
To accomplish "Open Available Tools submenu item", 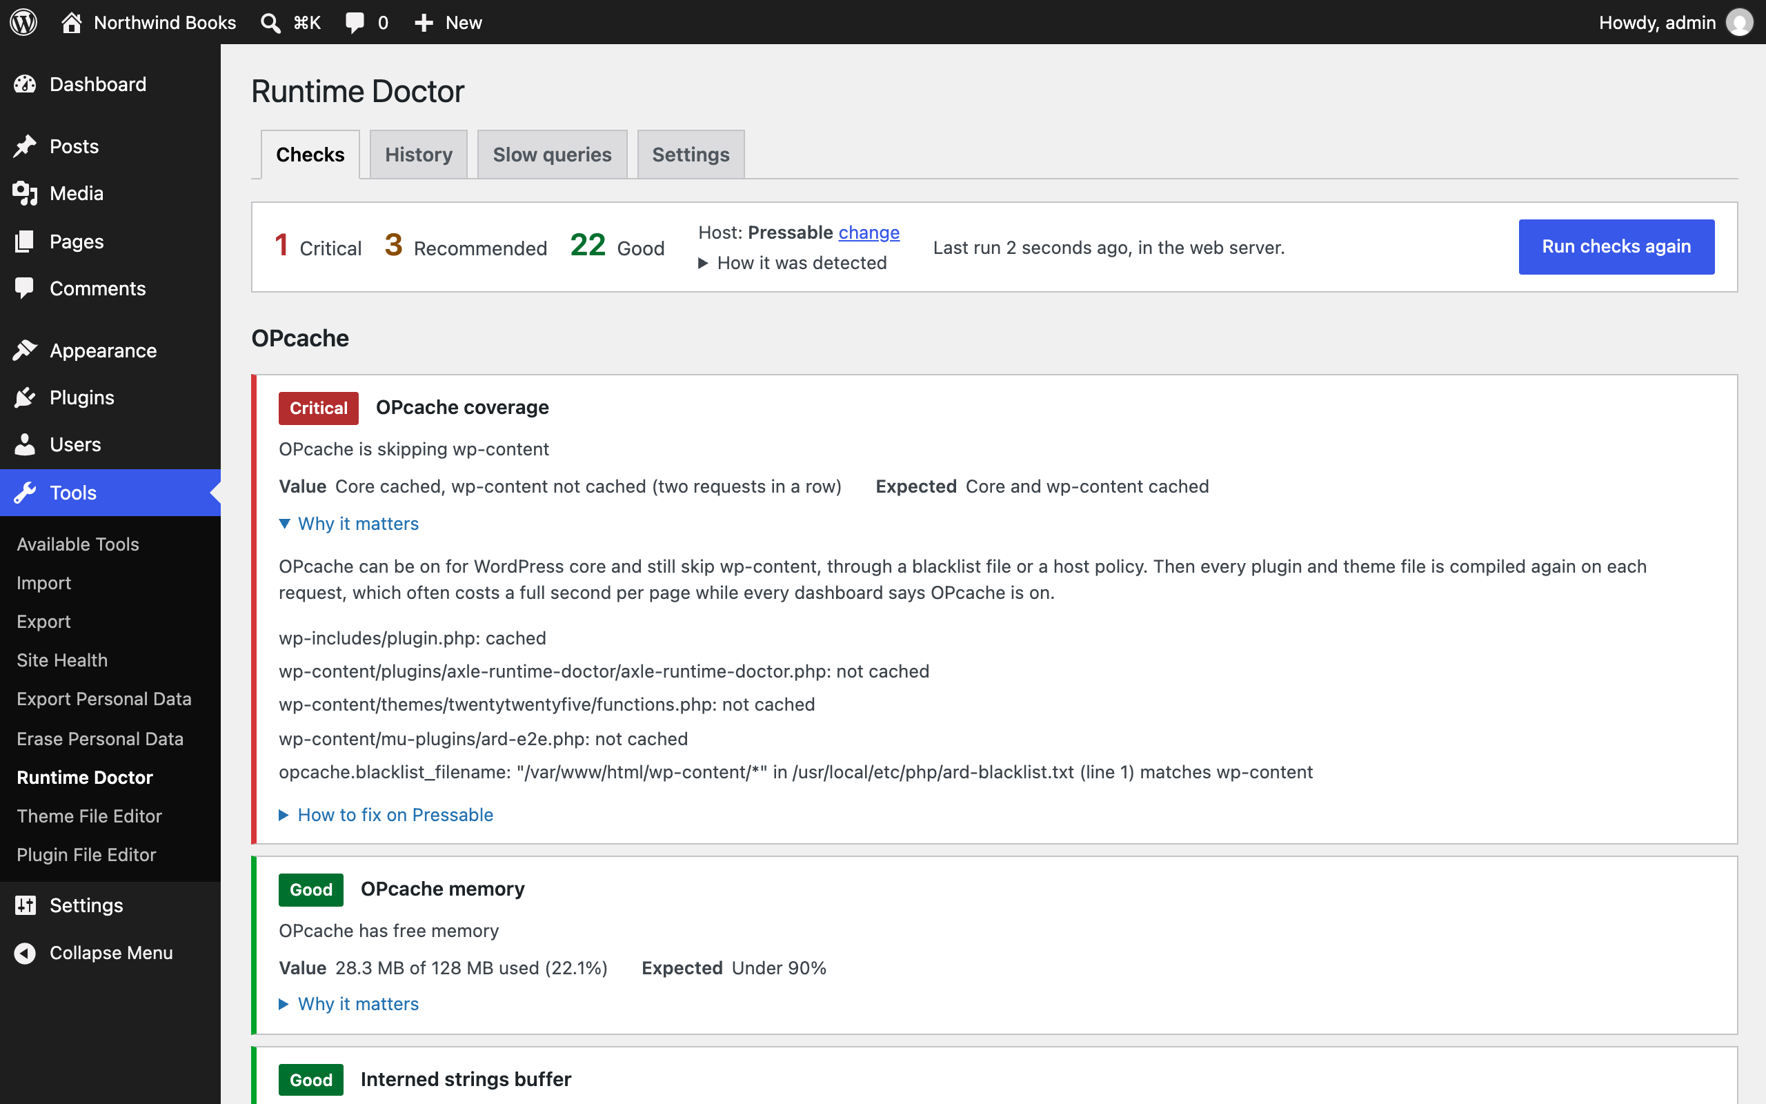I will pyautogui.click(x=78, y=544).
